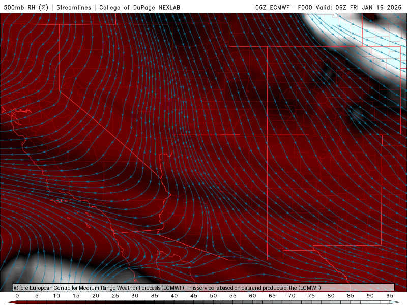Click the ECMWF copyright notice banner

[x=204, y=288]
